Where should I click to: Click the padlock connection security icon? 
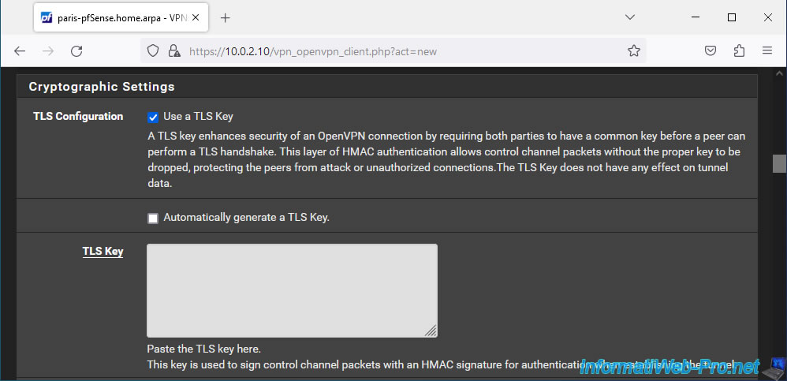[x=174, y=50]
